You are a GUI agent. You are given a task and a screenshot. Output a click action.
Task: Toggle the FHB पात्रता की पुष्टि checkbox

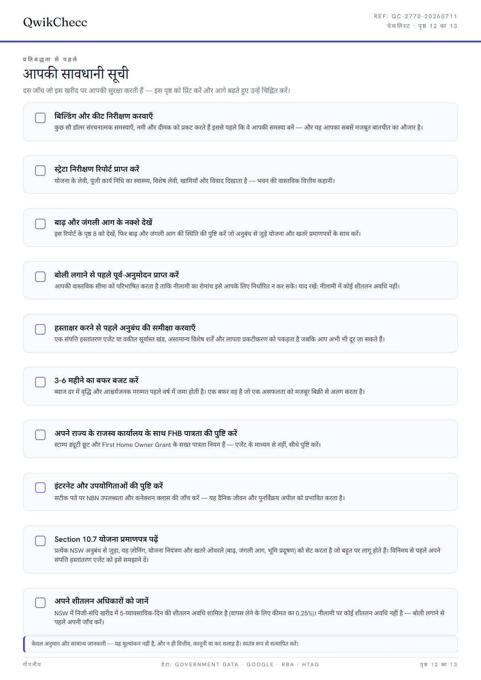(40, 435)
